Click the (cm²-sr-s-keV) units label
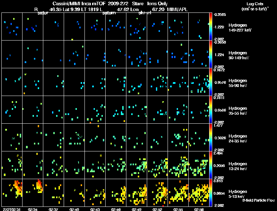The image size is (277, 211). tap(255, 9)
